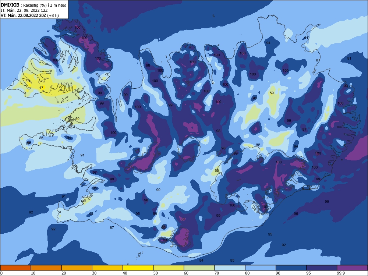Click the legend scale label '40'
Image resolution: width=368 pixels, height=276 pixels.
(x=125, y=273)
